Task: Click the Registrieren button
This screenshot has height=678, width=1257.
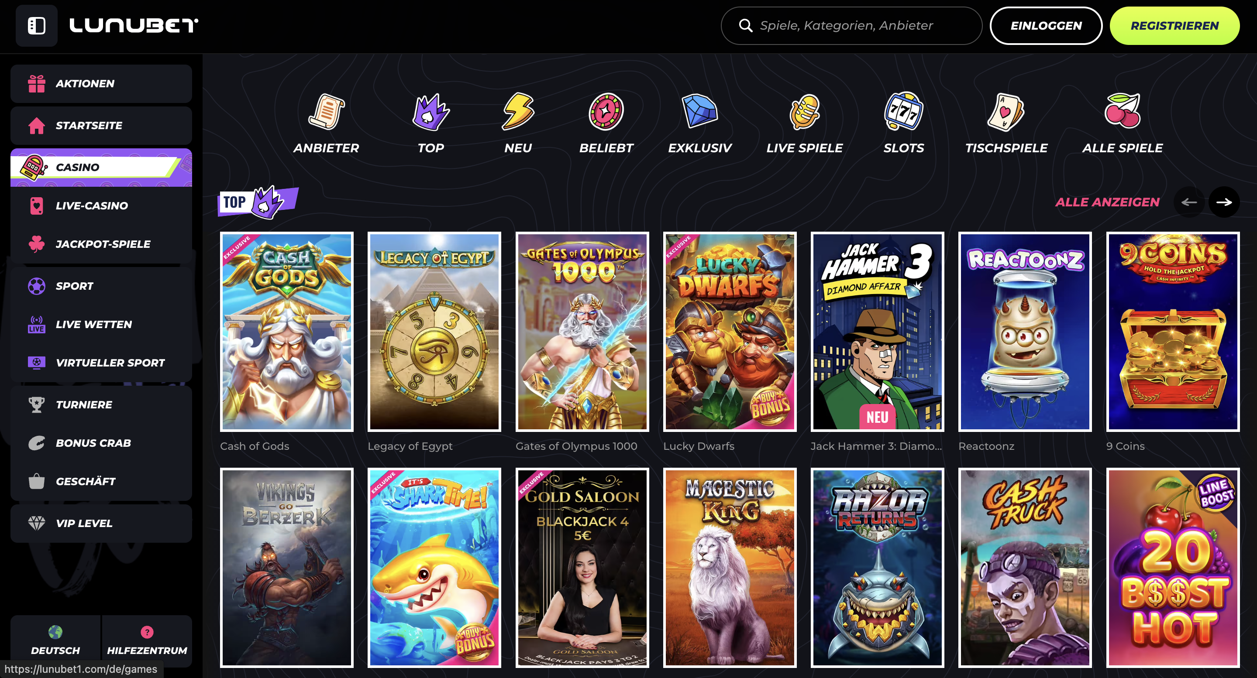Action: point(1174,25)
